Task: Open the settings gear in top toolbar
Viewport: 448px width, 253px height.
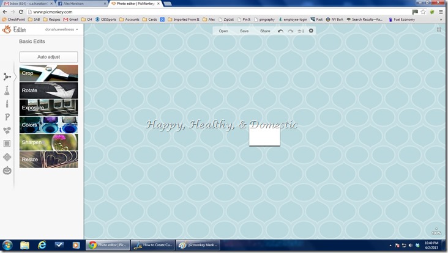Action: point(311,31)
